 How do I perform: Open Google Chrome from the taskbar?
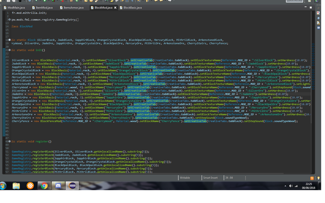tap(44, 186)
